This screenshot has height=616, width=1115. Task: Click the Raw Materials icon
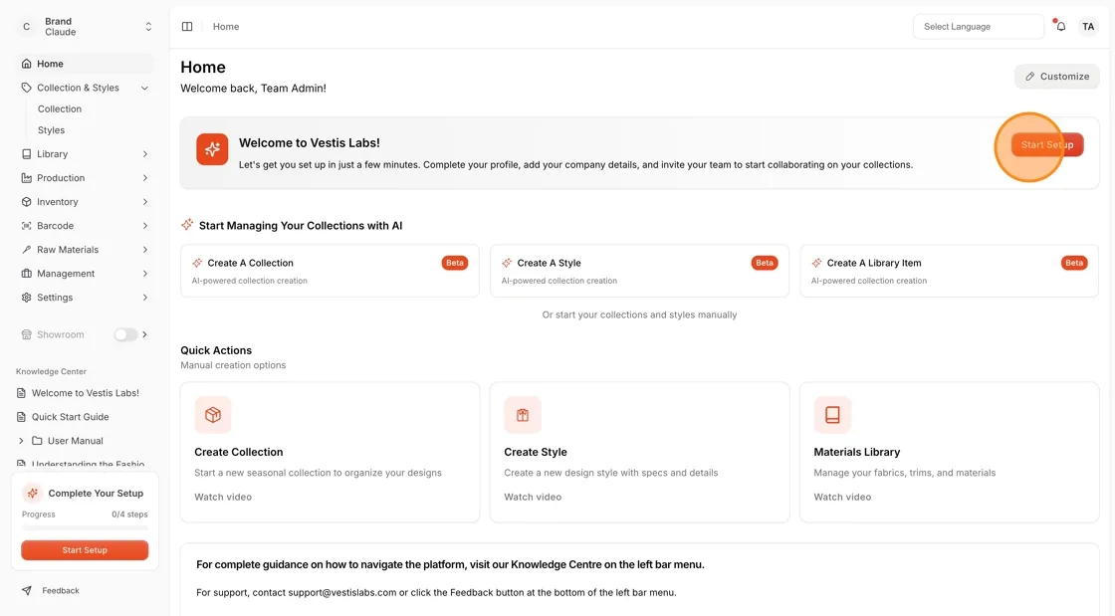click(x=26, y=250)
